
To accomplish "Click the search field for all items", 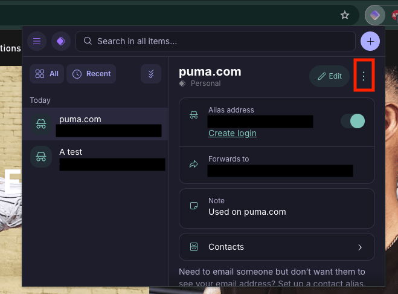I will (216, 41).
